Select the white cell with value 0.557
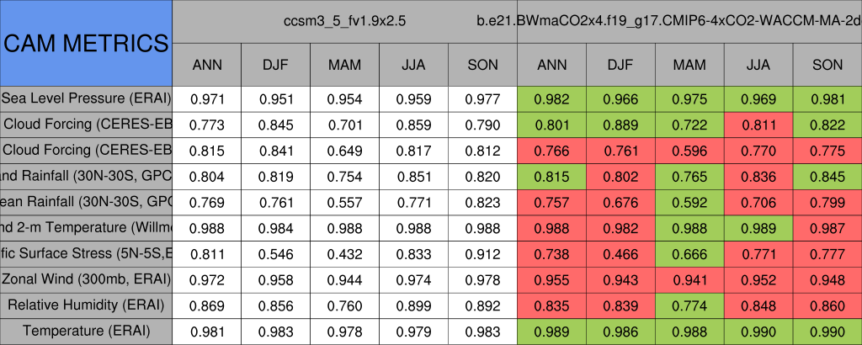The image size is (862, 345). 345,202
